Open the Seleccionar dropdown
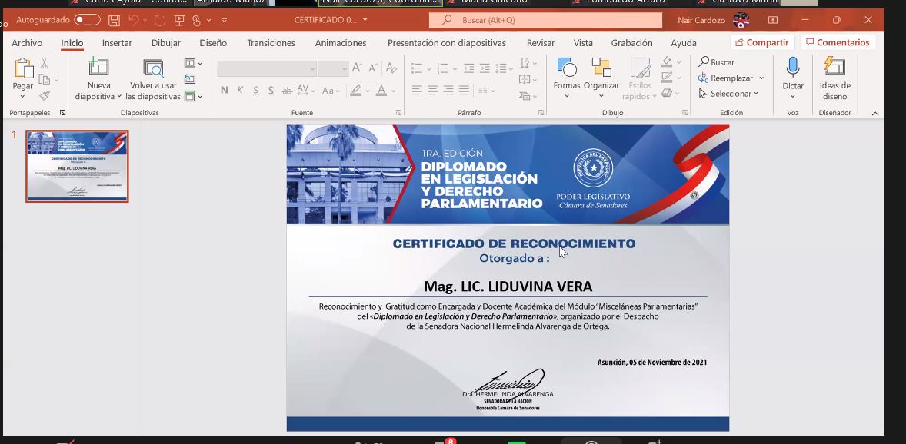 click(728, 94)
